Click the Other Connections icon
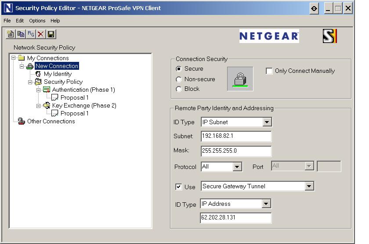Screen dimensions: 369x244 [x=22, y=121]
